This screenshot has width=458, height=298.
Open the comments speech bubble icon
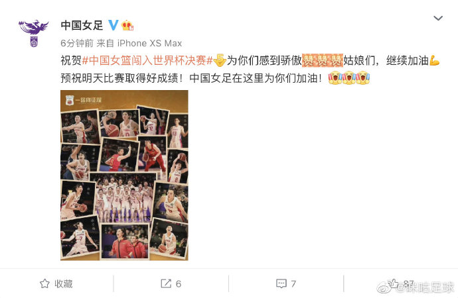pyautogui.click(x=281, y=283)
